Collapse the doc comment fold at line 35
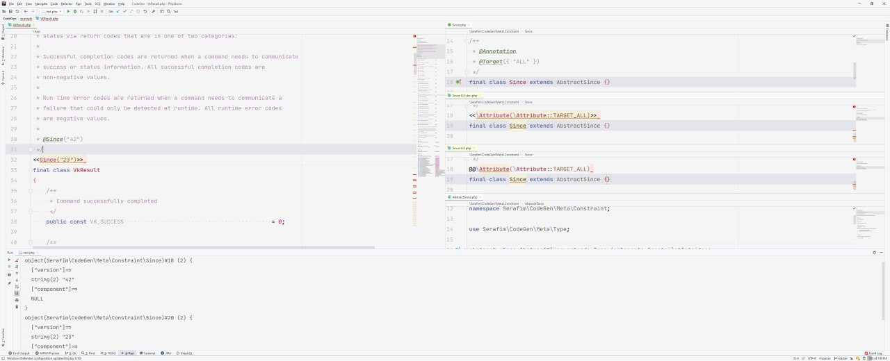Screen dimensions: 890x361 coord(31,191)
